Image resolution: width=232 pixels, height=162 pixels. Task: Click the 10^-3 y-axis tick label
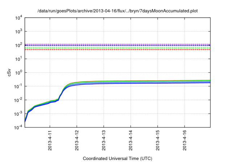(x=18, y=114)
